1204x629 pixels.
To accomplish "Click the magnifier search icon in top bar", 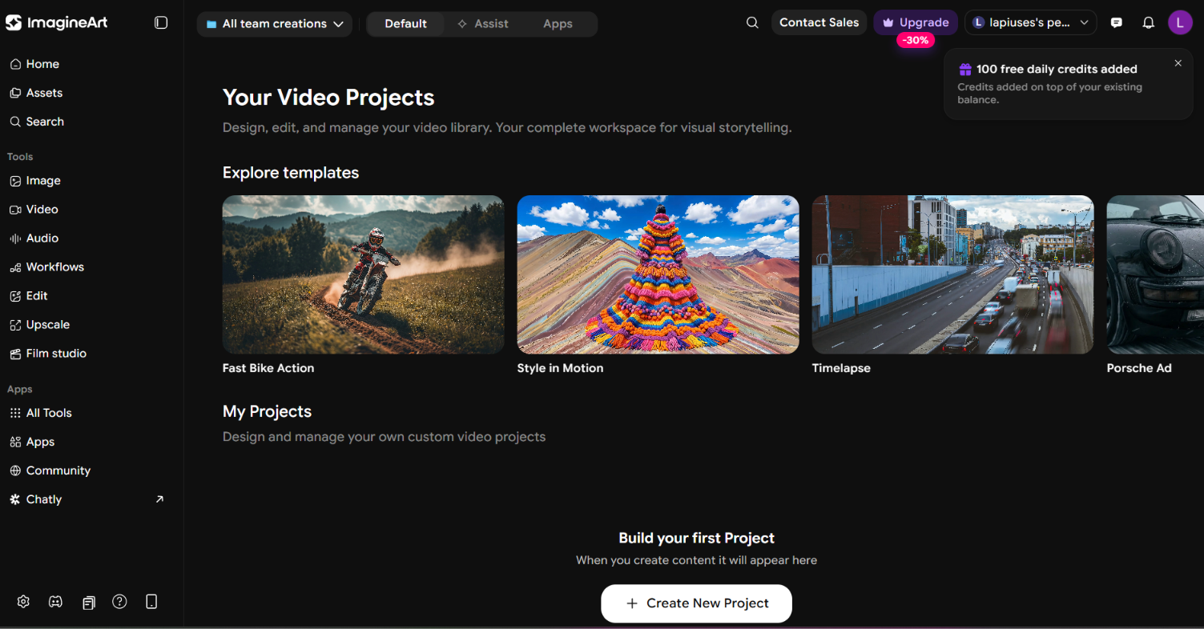I will 752,22.
